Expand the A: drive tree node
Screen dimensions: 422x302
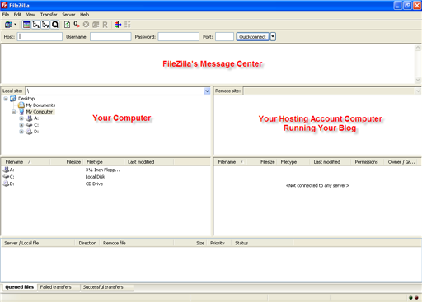tap(21, 118)
